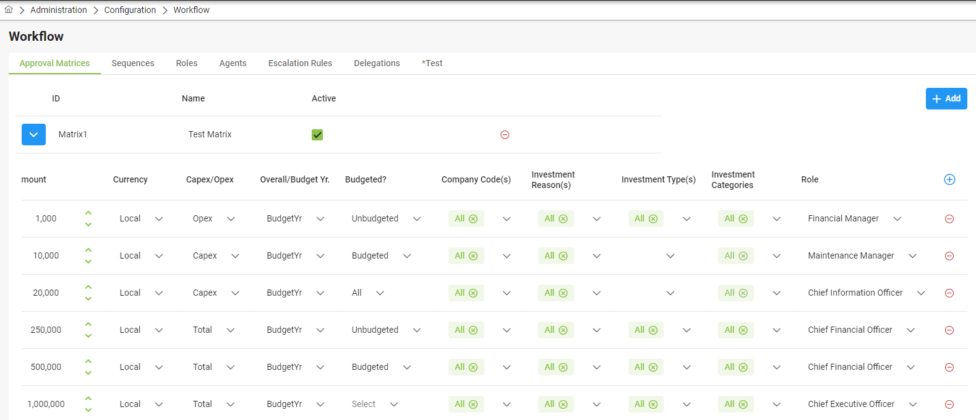Screen dimensions: 976x420
Task: Open the Delegations tab
Action: (x=377, y=63)
